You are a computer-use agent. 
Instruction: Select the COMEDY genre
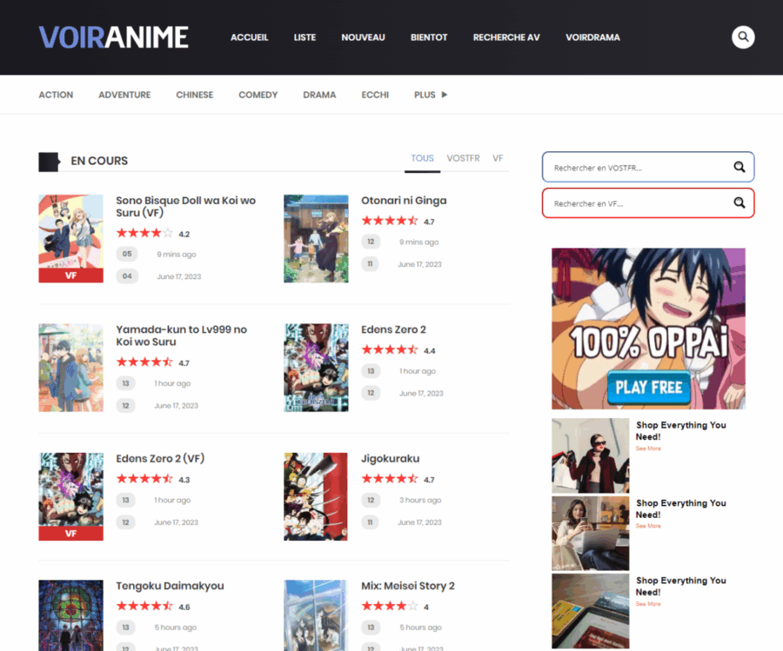pos(258,95)
